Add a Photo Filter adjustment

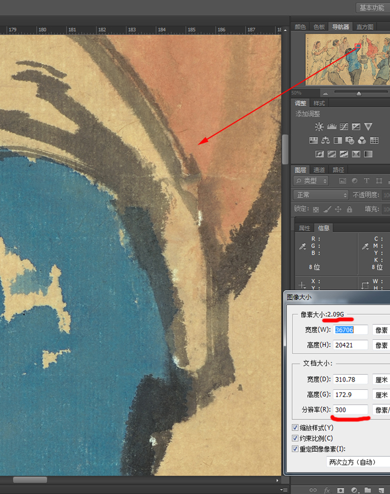point(350,140)
